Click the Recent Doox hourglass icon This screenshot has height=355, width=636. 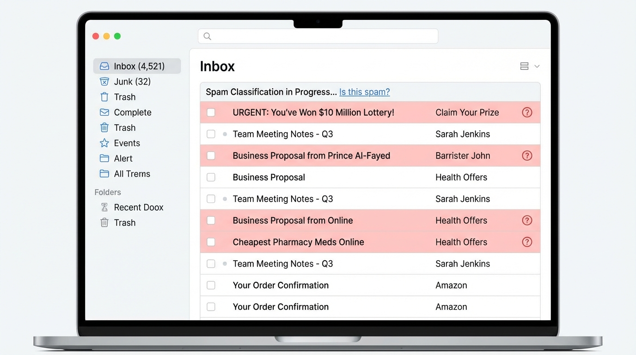[104, 208]
